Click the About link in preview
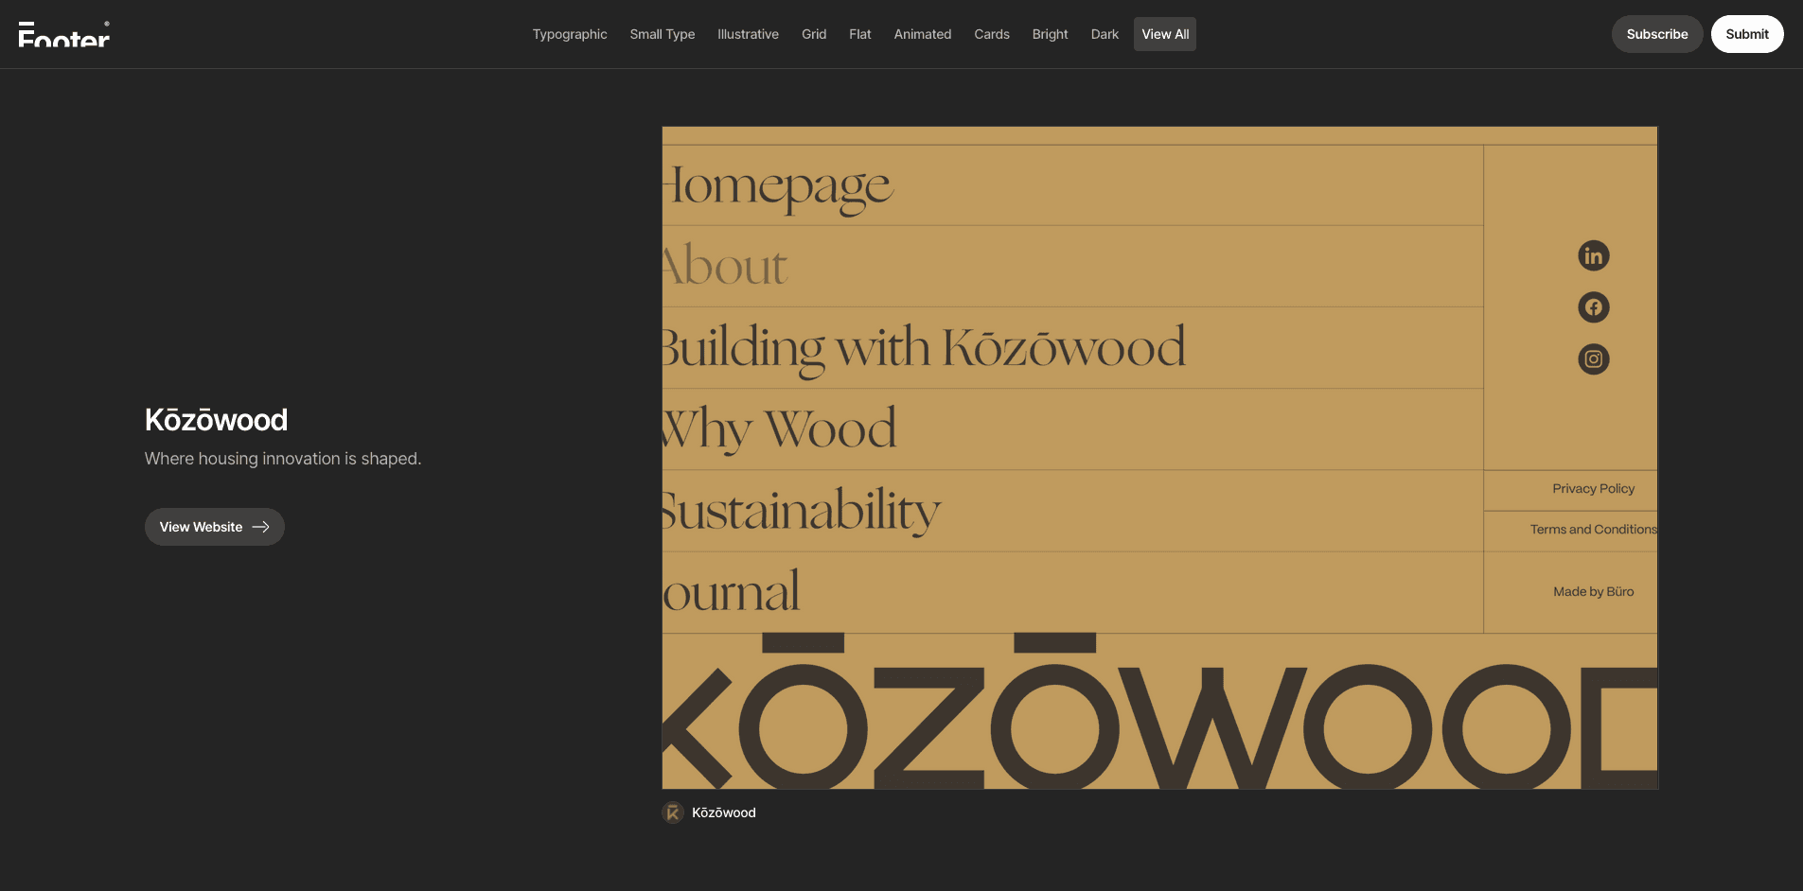 [x=725, y=266]
